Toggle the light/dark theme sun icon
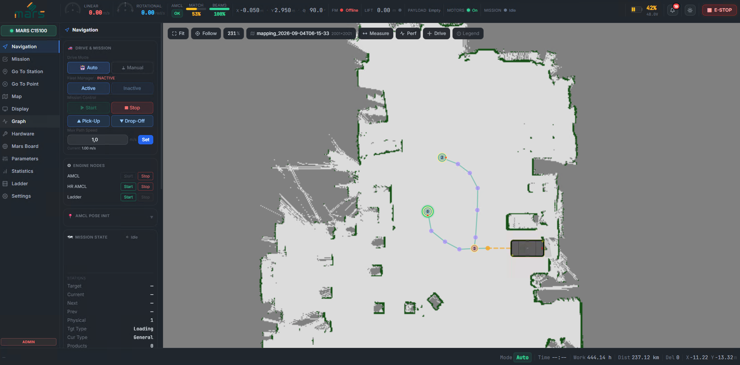This screenshot has width=740, height=365. point(690,11)
